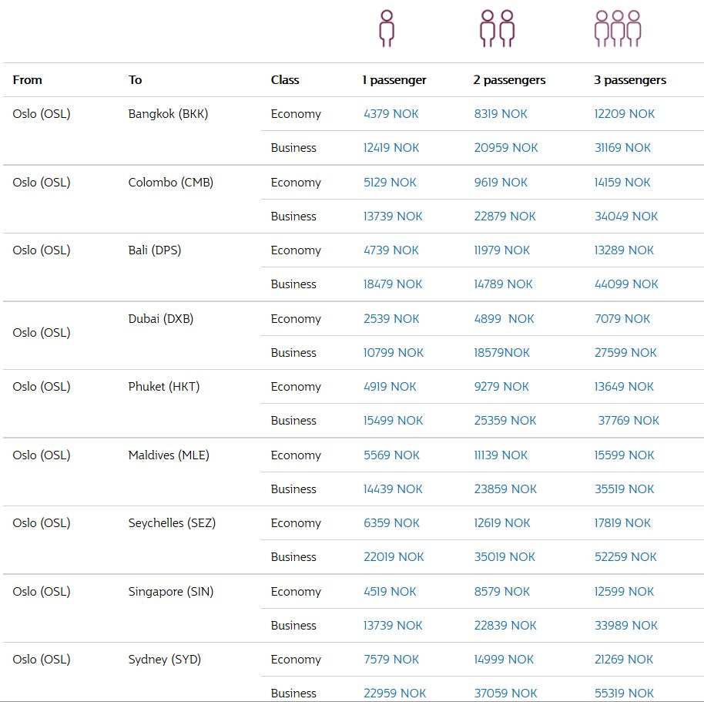Click the two passengers icon
Viewport: 704px width, 702px height.
click(497, 29)
